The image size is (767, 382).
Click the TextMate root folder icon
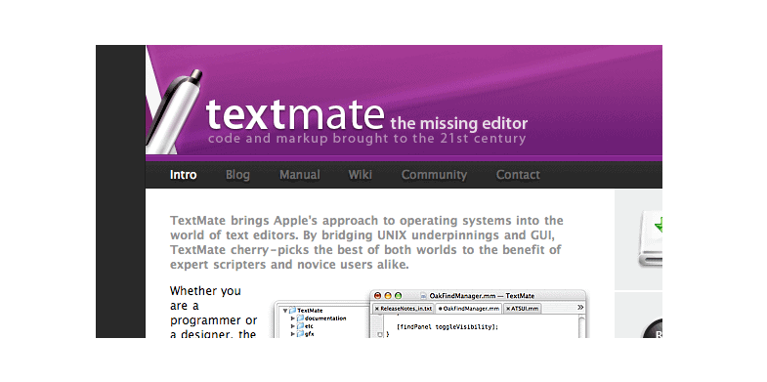tap(292, 310)
